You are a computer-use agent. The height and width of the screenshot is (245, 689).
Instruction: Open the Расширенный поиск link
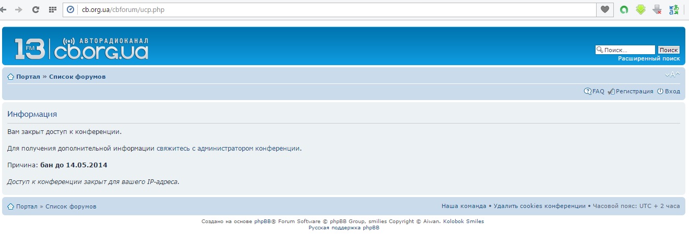coord(649,59)
